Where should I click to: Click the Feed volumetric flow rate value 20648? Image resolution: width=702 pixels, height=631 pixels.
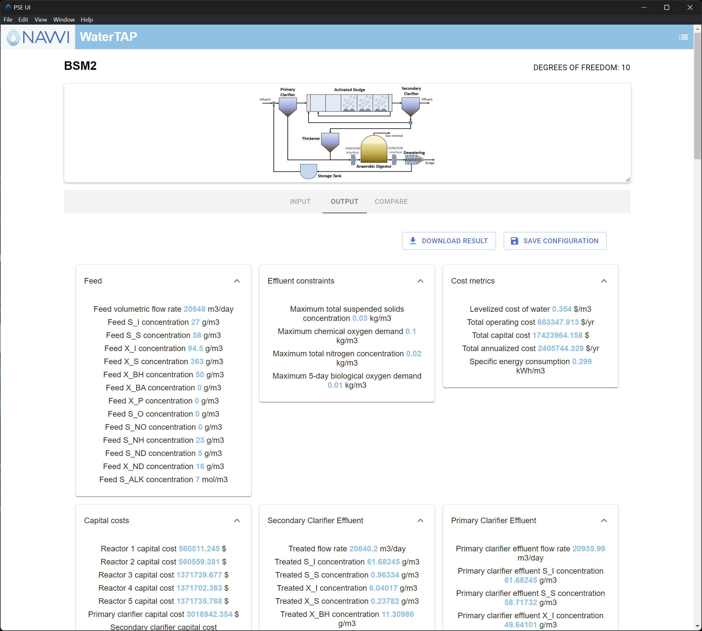coord(194,309)
